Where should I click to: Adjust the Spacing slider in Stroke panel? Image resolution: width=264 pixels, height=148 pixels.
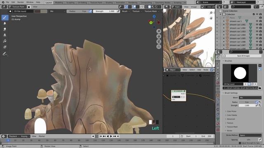(248, 140)
